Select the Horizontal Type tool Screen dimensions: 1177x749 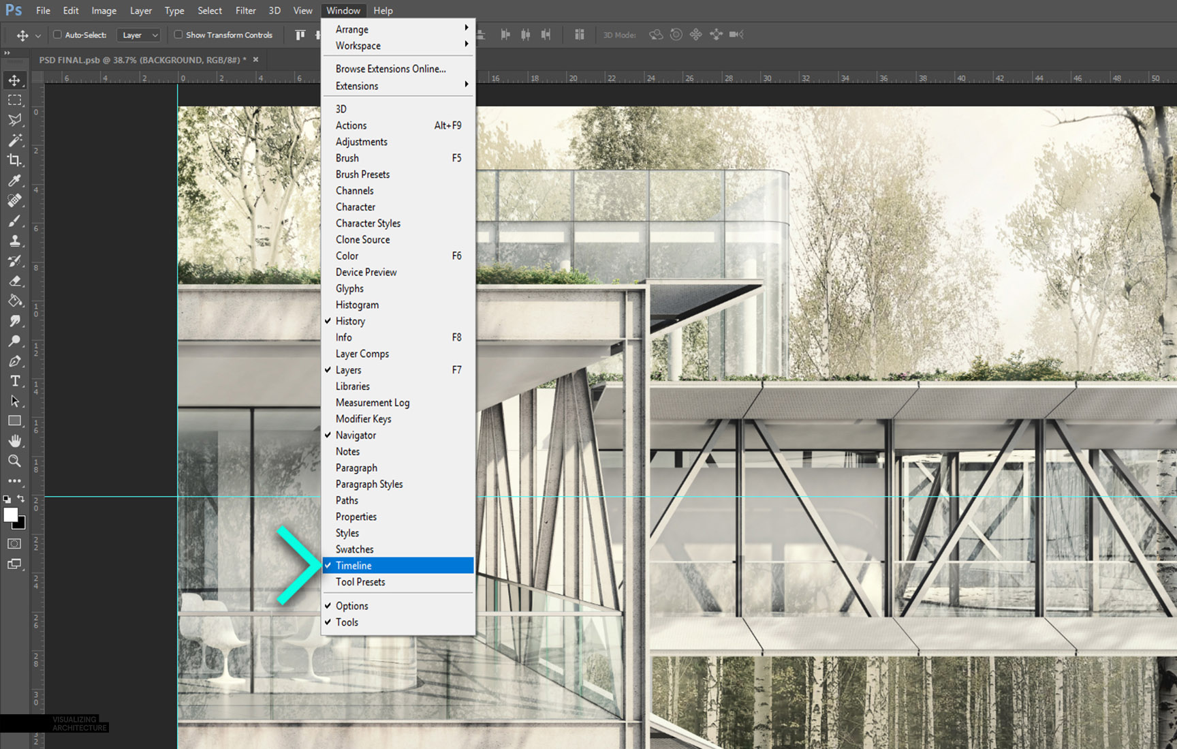click(14, 381)
